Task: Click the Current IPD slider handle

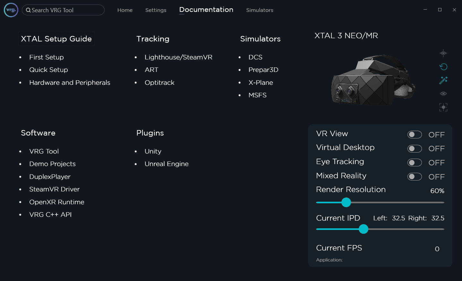Action: pyautogui.click(x=364, y=229)
